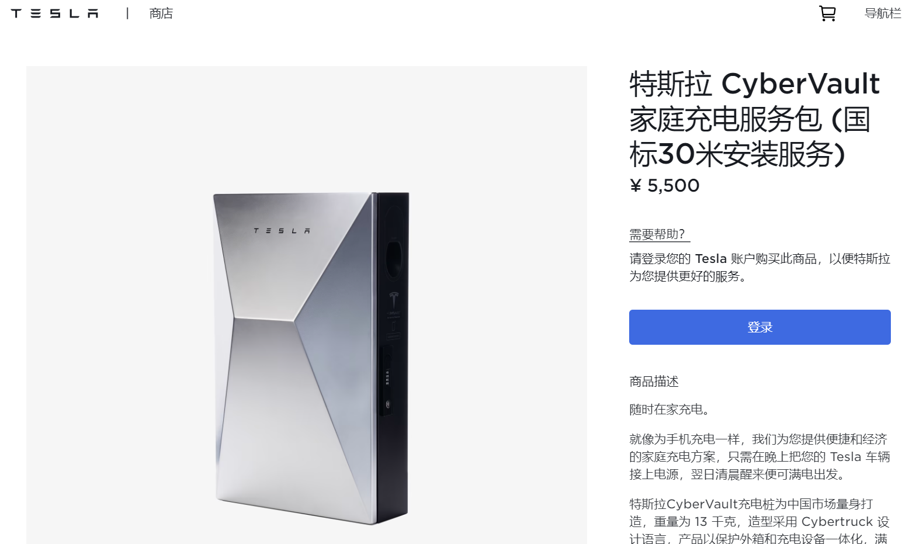The height and width of the screenshot is (544, 916).
Task: Click the vertical divider beside 商店
Action: click(127, 13)
